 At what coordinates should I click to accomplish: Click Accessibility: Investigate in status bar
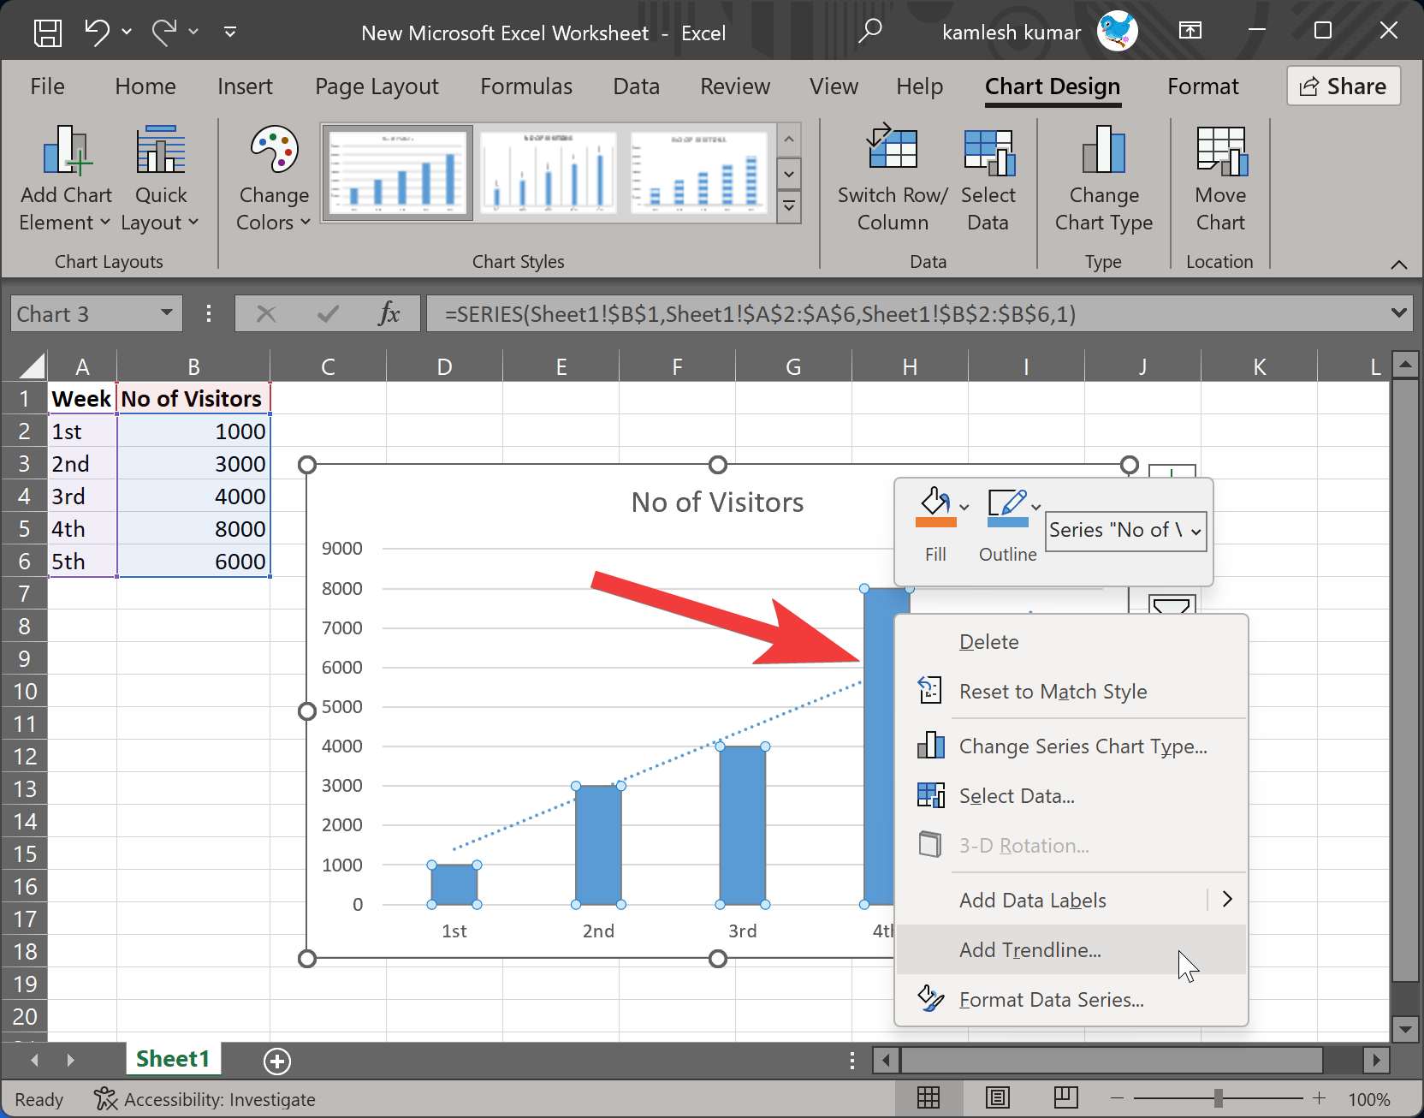point(205,1099)
